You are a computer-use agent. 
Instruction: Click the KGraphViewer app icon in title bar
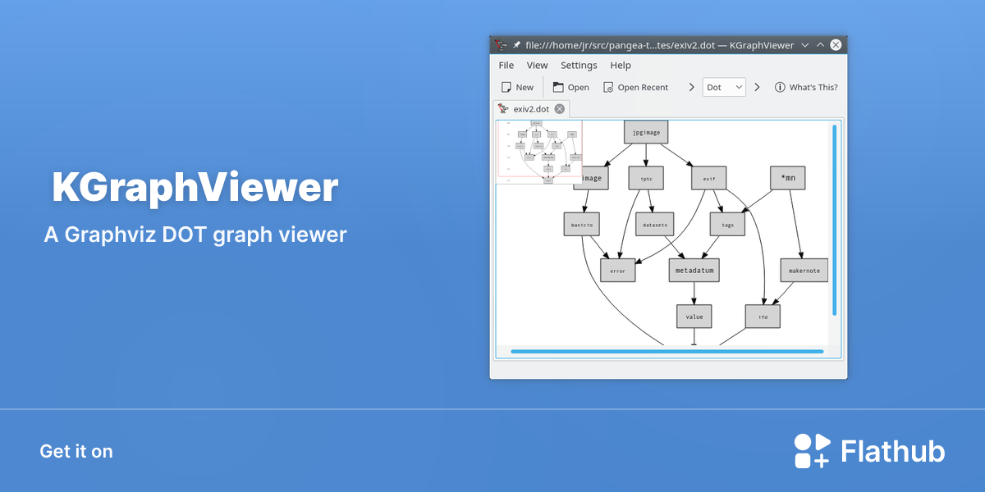500,45
